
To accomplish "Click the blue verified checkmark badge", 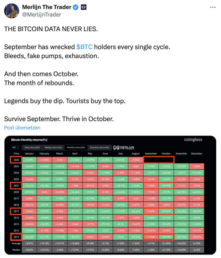I will pyautogui.click(x=76, y=7).
